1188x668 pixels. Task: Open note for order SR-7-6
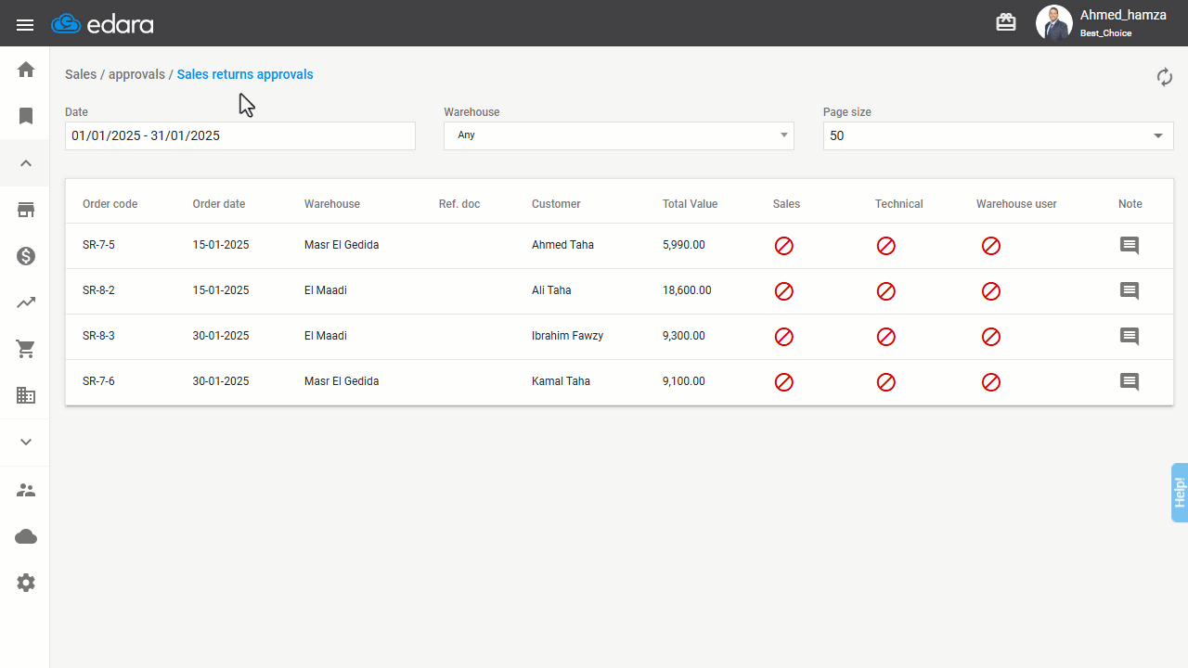tap(1130, 382)
